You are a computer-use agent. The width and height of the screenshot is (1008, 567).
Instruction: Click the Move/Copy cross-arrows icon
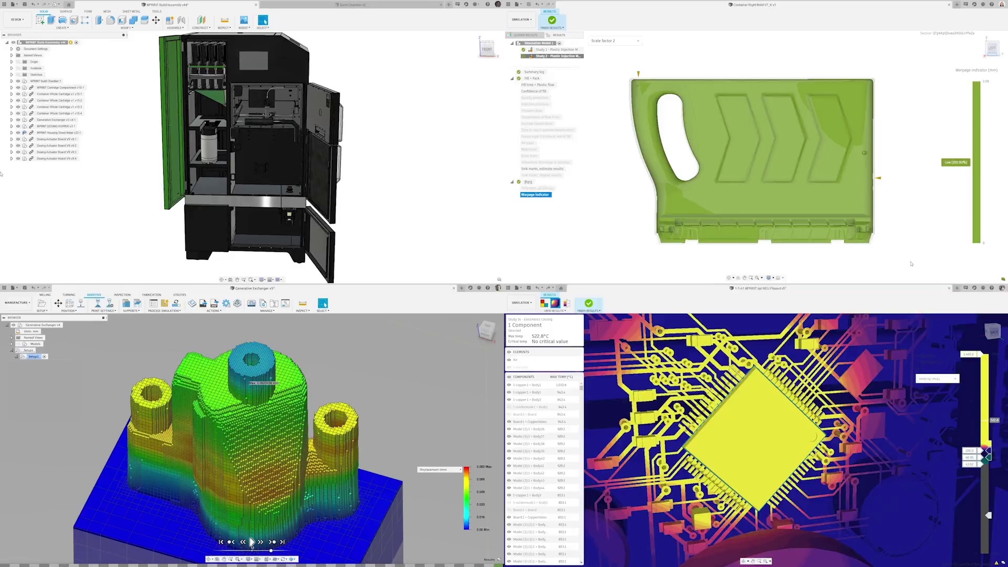tap(156, 20)
